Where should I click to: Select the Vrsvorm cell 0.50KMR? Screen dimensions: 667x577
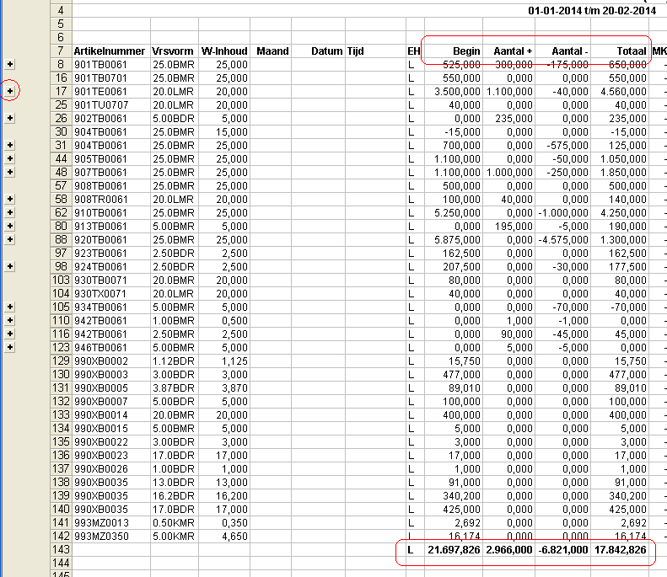point(175,522)
